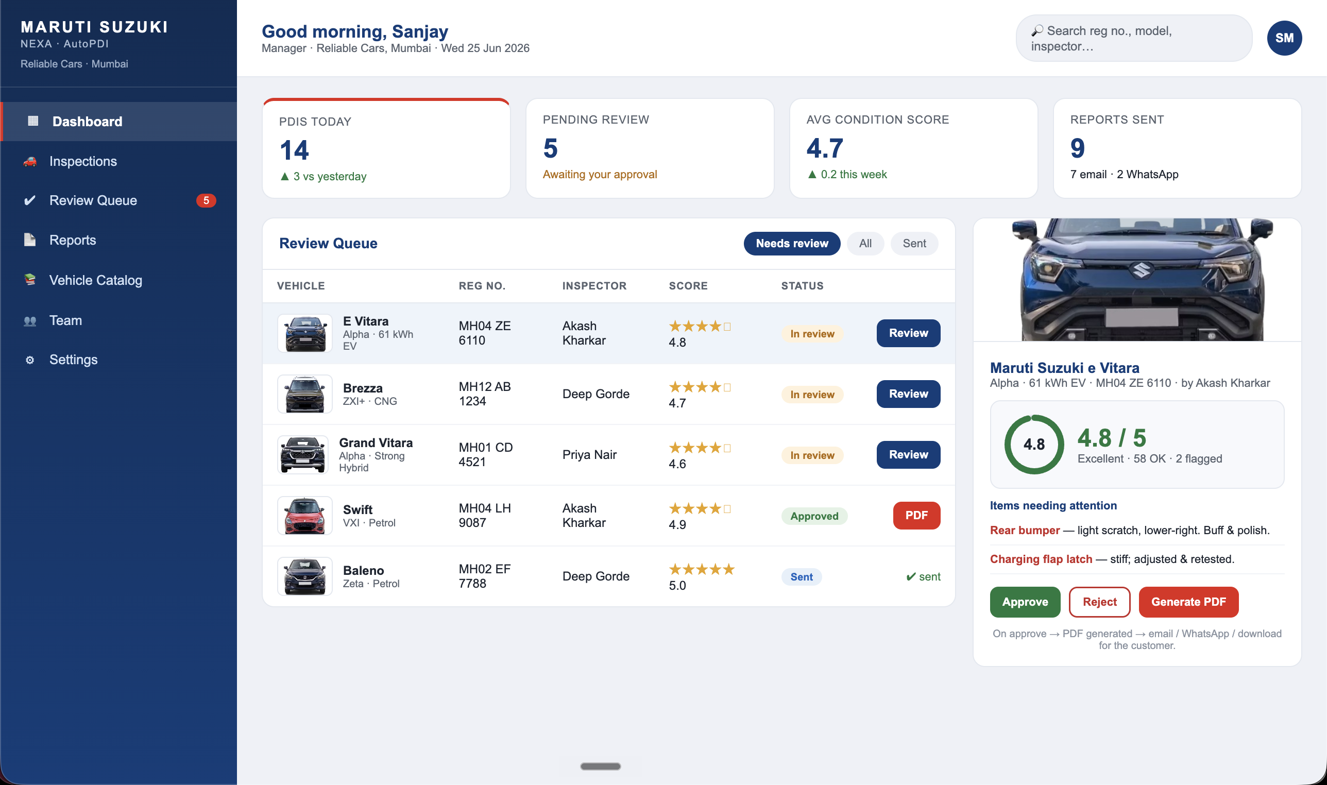Click the red 5 badge on Review Queue
1327x785 pixels.
coord(206,200)
